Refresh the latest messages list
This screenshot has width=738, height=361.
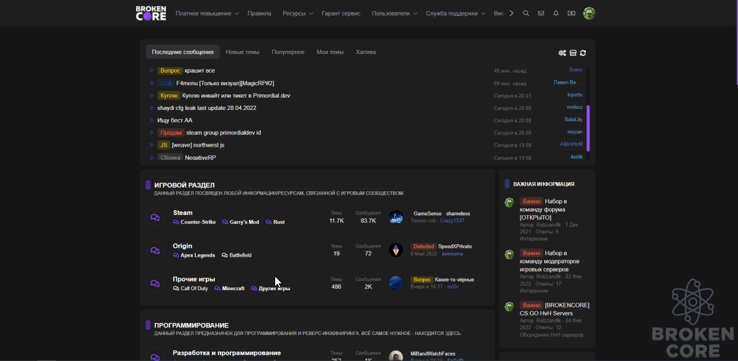point(583,53)
